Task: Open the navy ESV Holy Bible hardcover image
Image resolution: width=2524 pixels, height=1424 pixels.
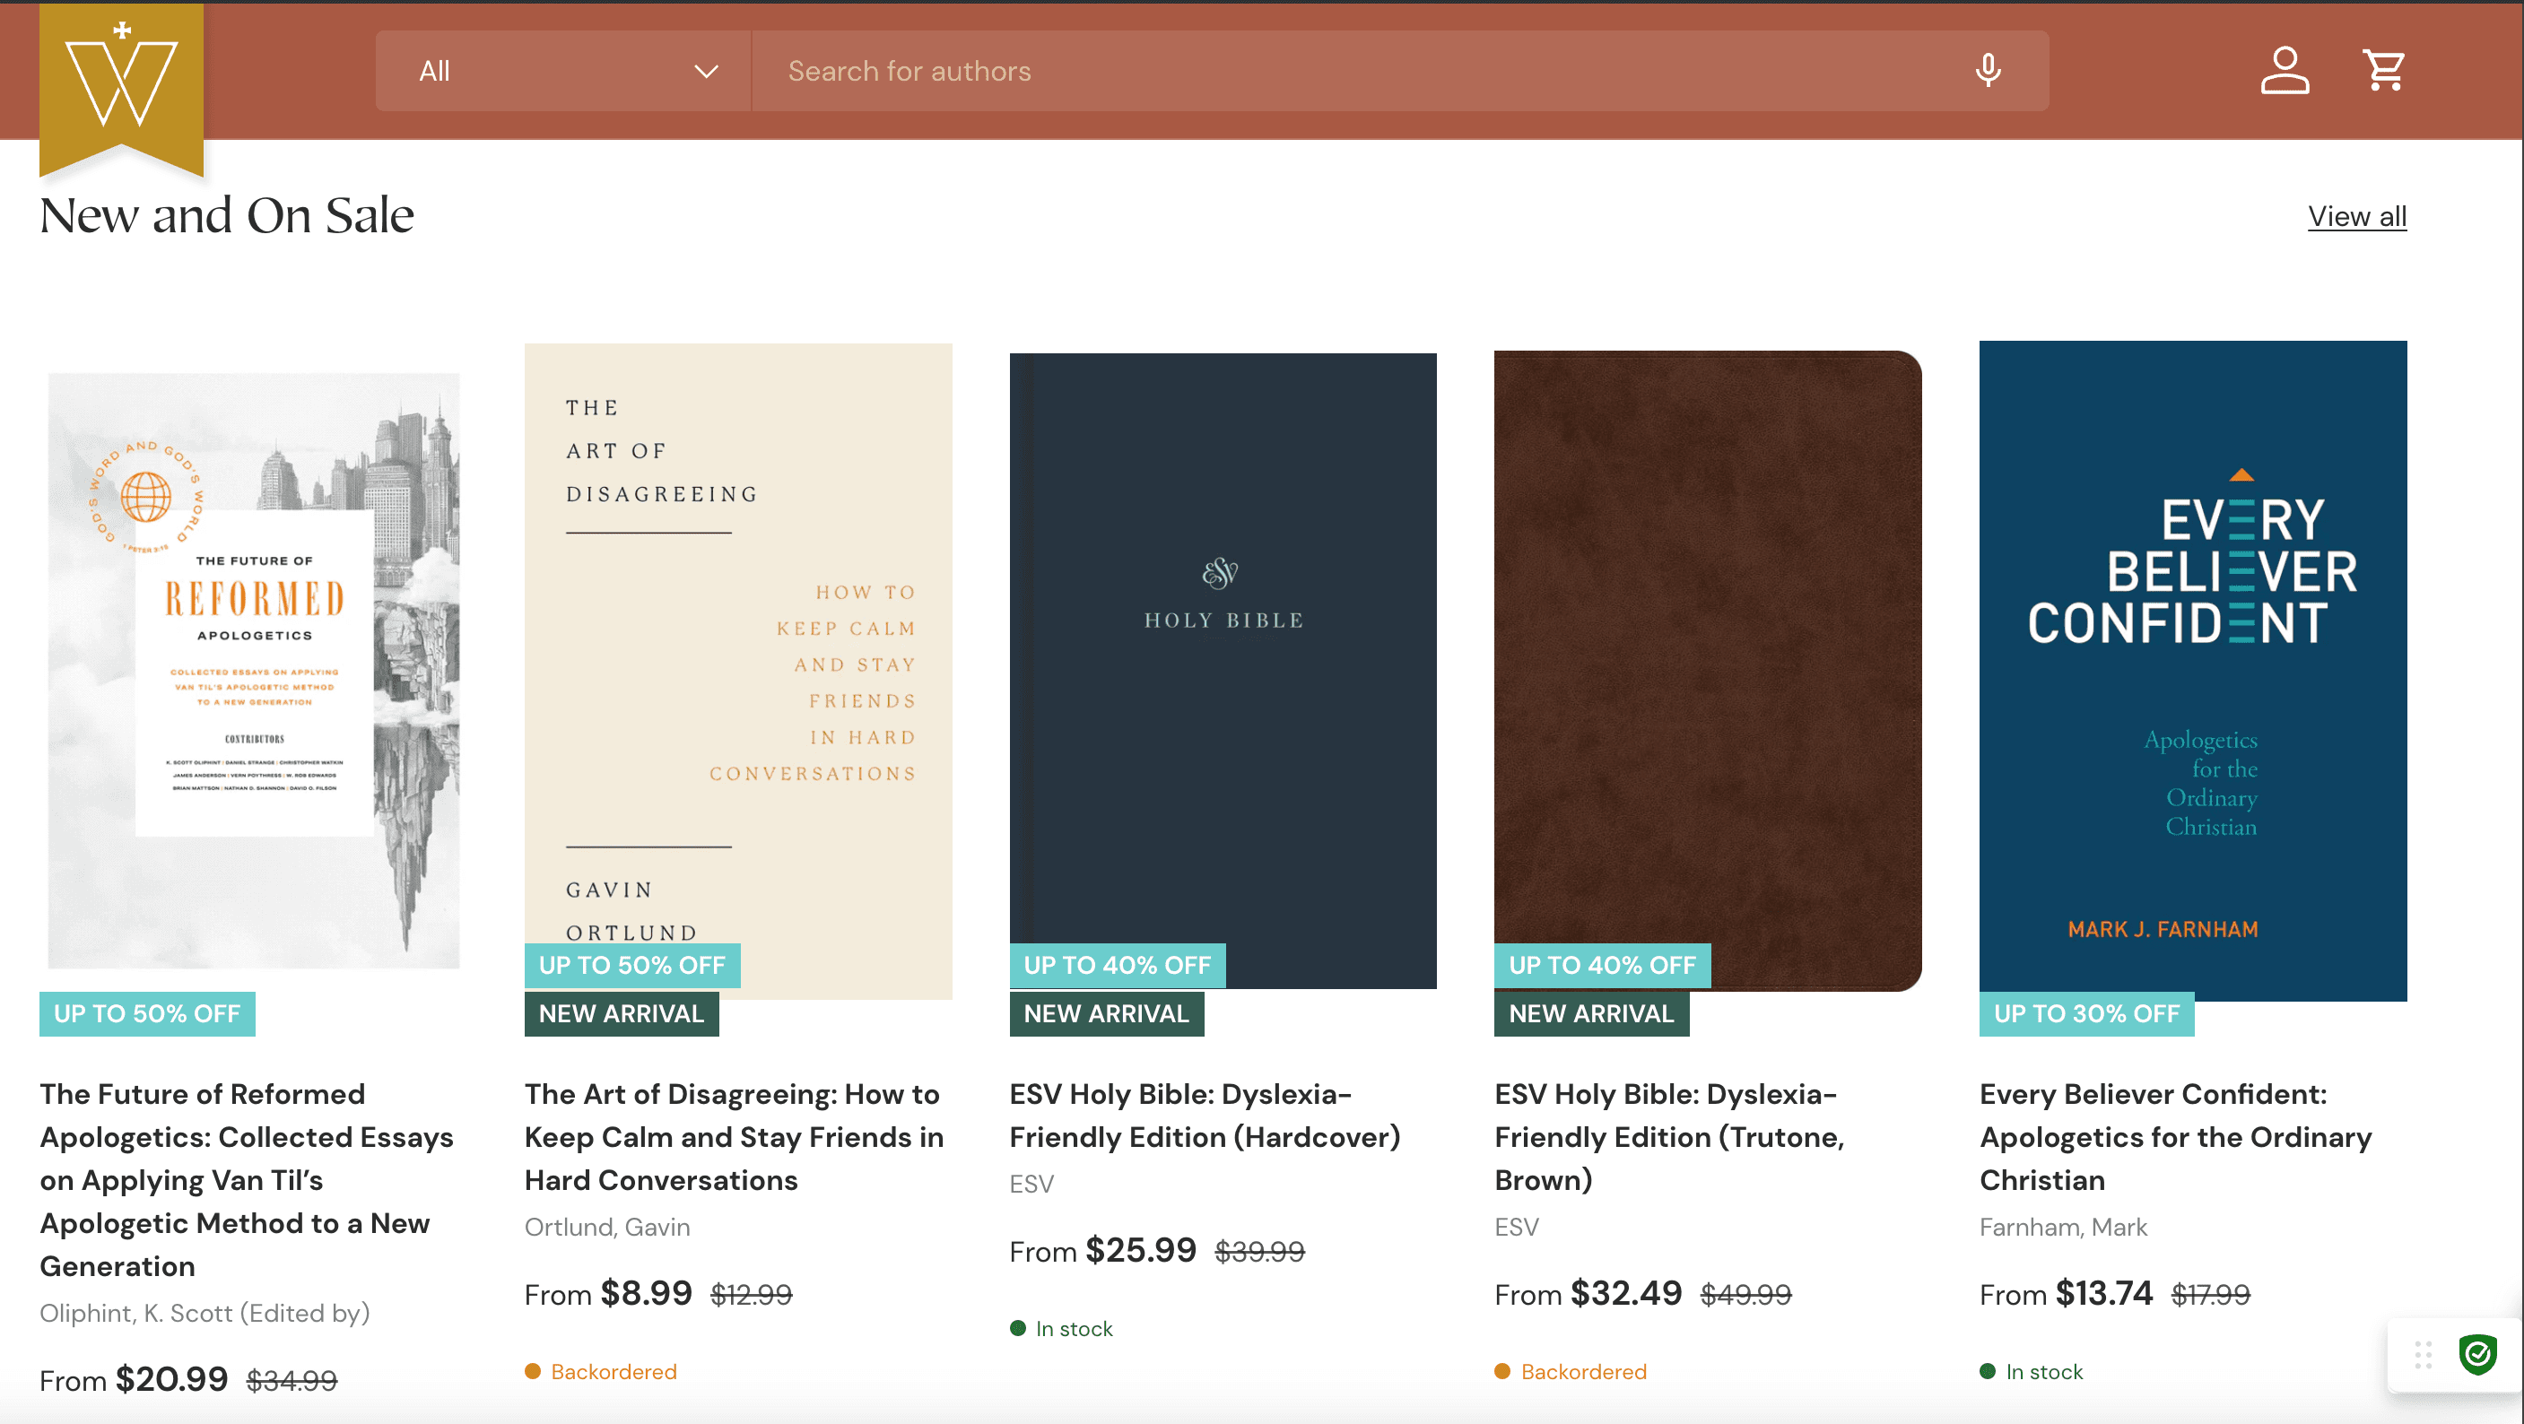Action: [1223, 671]
